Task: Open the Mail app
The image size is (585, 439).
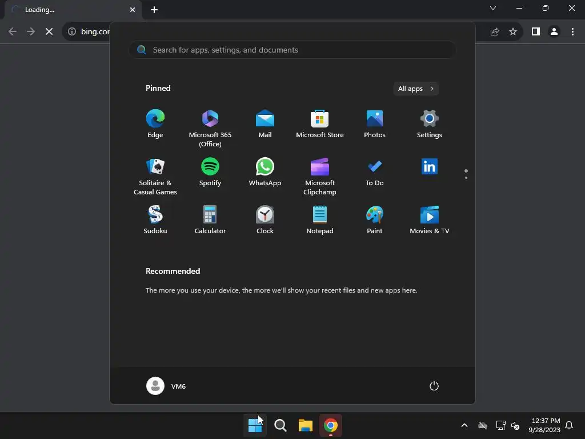Action: (265, 124)
